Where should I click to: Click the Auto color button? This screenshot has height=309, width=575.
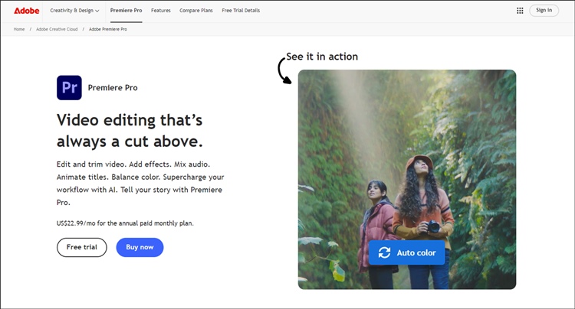pos(406,252)
